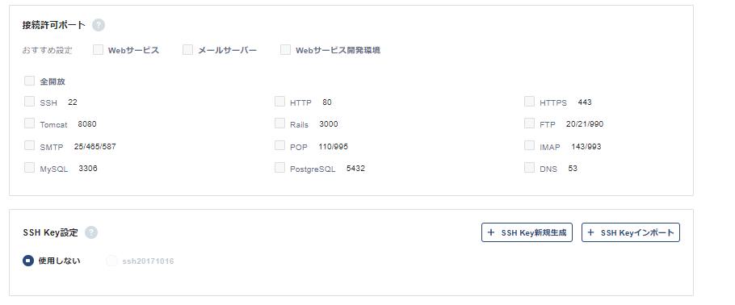Select the 使用しない radio option
Image resolution: width=735 pixels, height=305 pixels.
tap(28, 261)
